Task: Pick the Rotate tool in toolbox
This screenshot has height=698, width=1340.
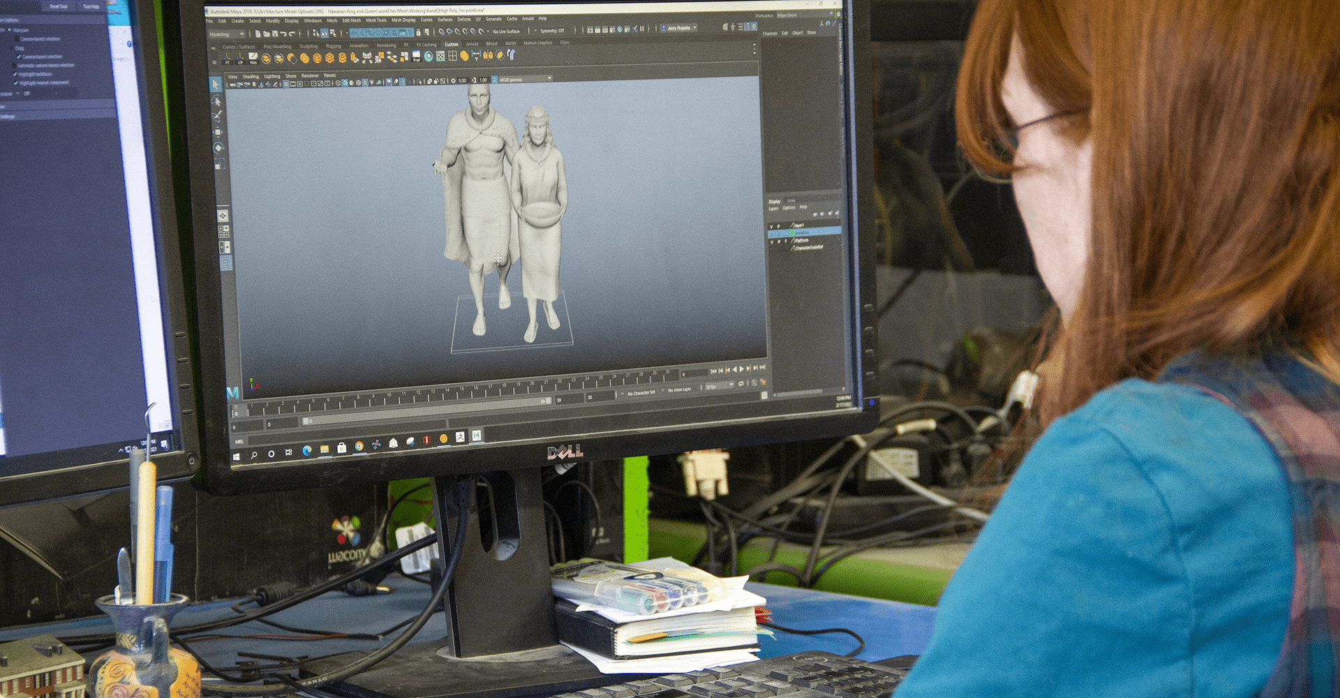Action: pos(218,147)
